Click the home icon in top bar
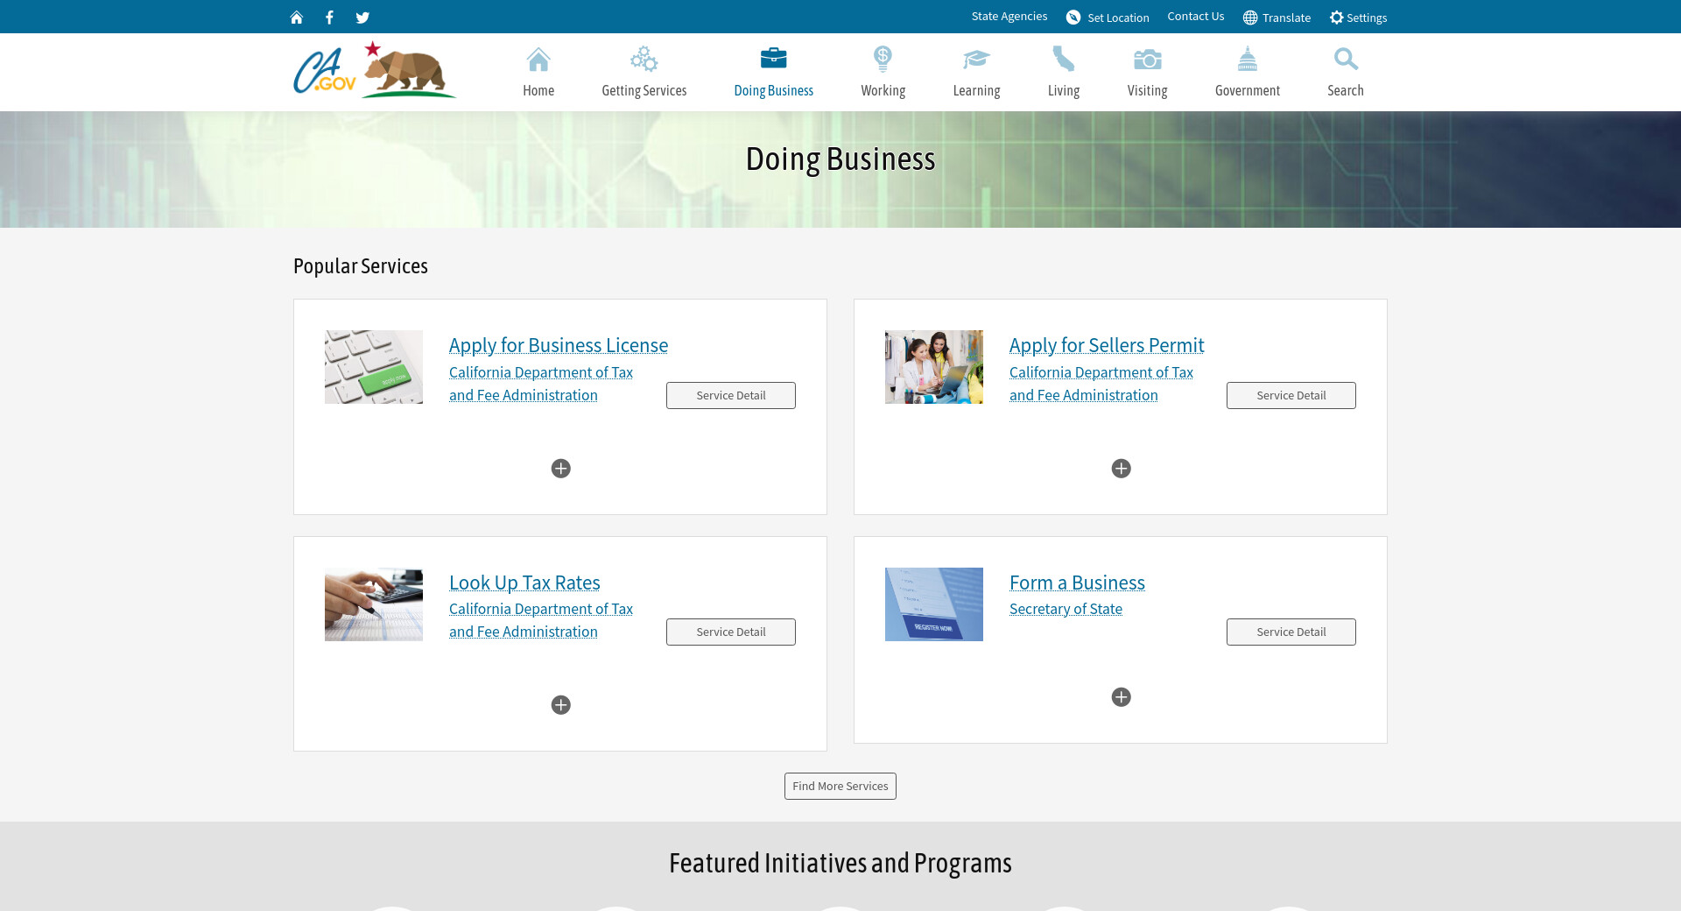 pos(297,18)
